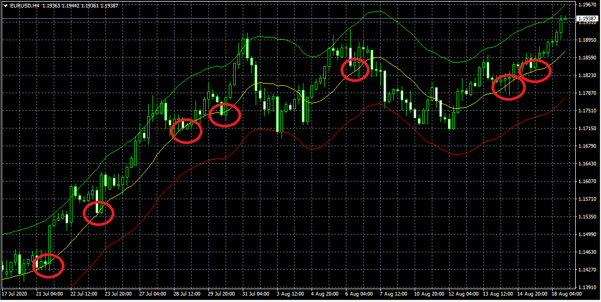Click the EURUSD,H4 symbol title text

[x=25, y=5]
